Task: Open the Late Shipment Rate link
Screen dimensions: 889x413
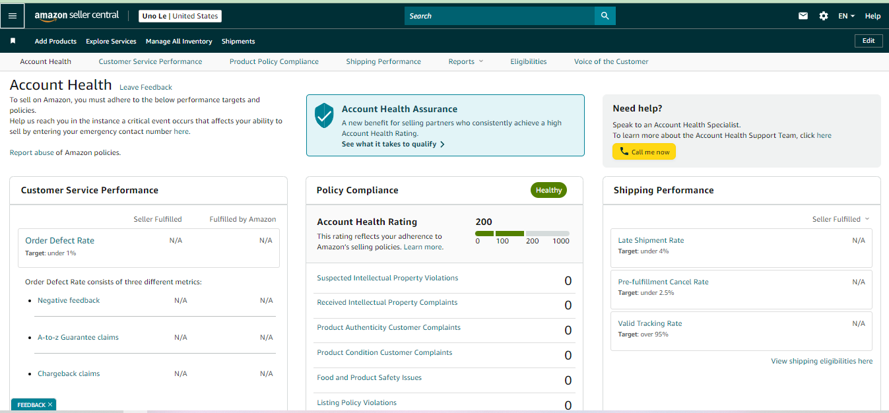Action: pos(651,240)
